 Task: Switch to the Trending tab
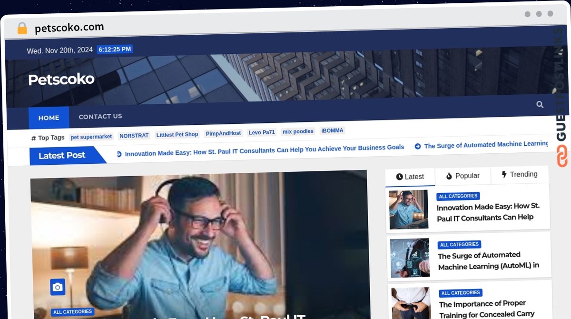519,174
